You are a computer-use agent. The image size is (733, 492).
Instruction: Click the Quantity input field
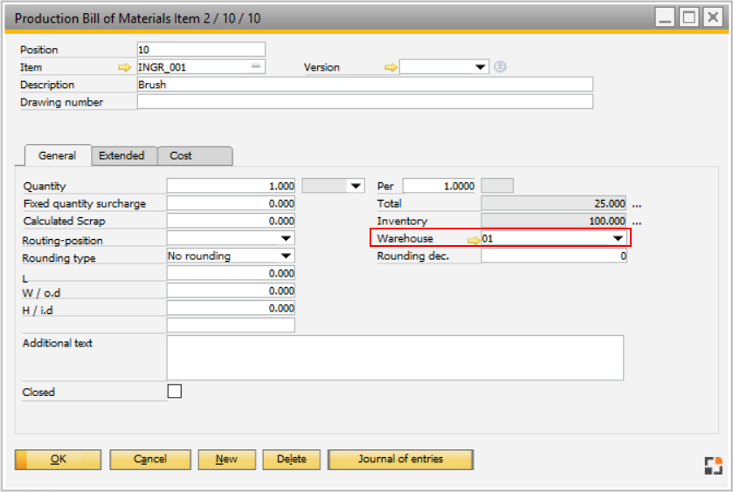(x=231, y=186)
